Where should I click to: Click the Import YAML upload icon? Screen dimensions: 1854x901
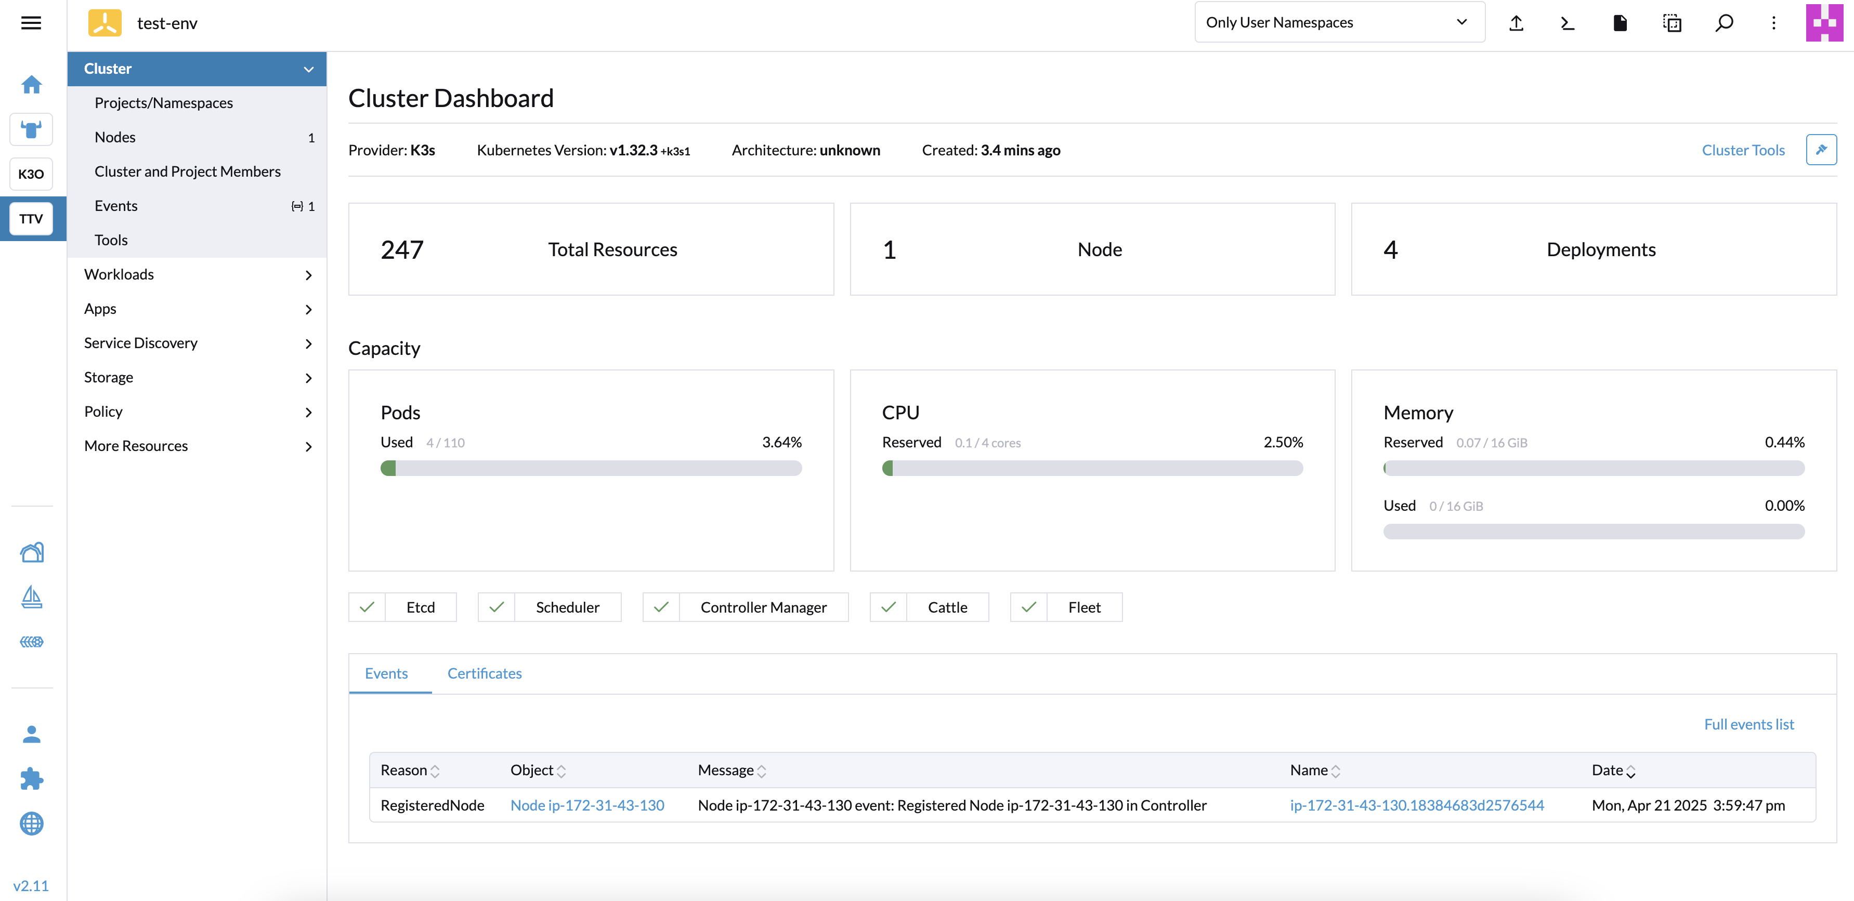(x=1516, y=23)
